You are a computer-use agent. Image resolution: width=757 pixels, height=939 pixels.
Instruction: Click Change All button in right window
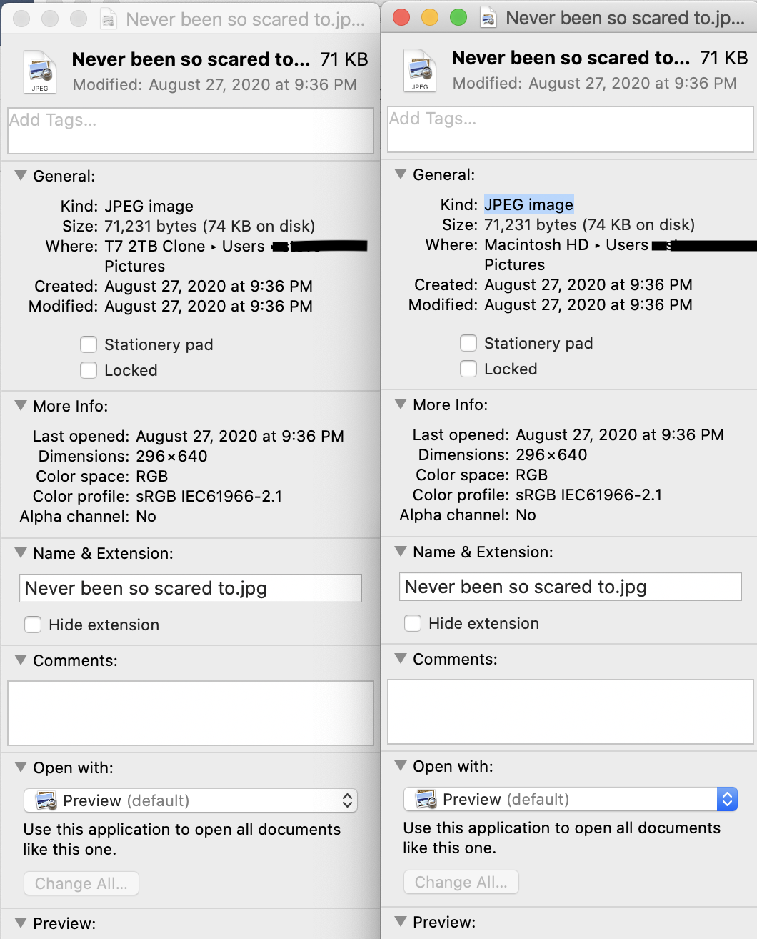coord(461,882)
